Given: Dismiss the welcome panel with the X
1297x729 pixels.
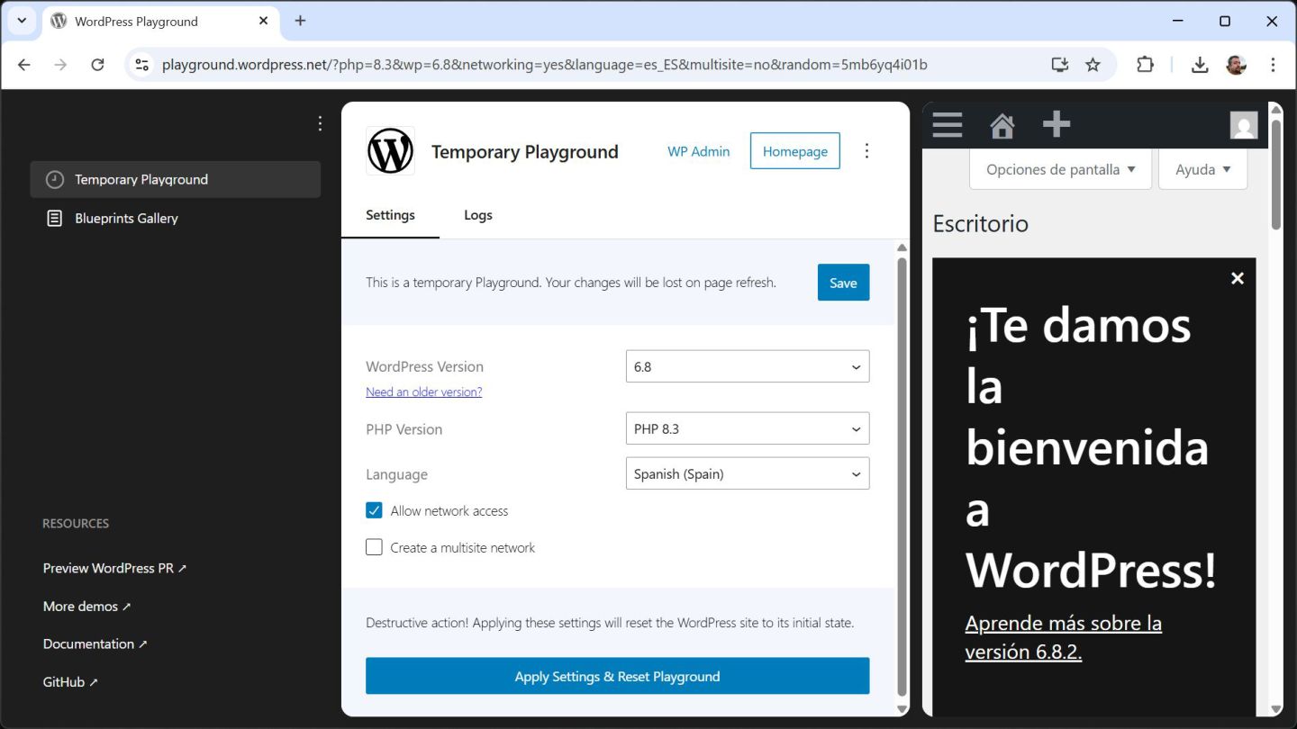Looking at the screenshot, I should [x=1238, y=278].
